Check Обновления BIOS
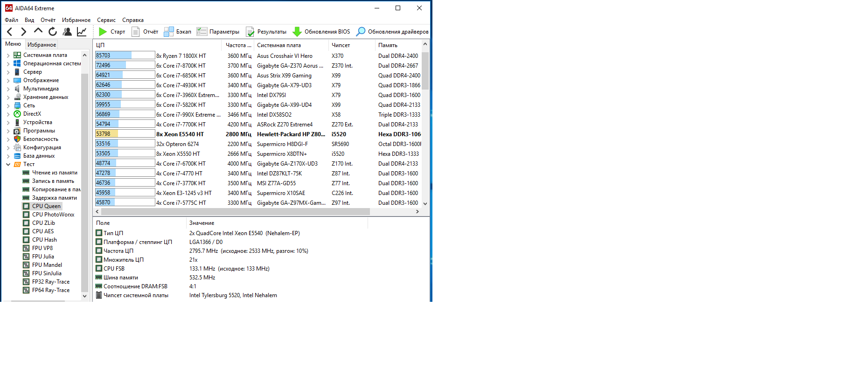 [x=321, y=32]
